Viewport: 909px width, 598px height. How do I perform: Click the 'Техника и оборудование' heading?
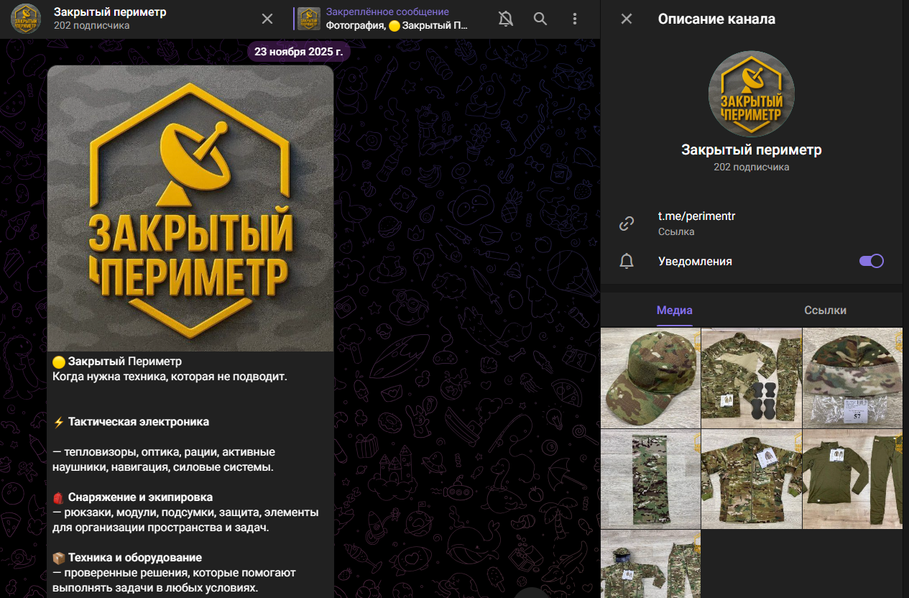coord(135,558)
